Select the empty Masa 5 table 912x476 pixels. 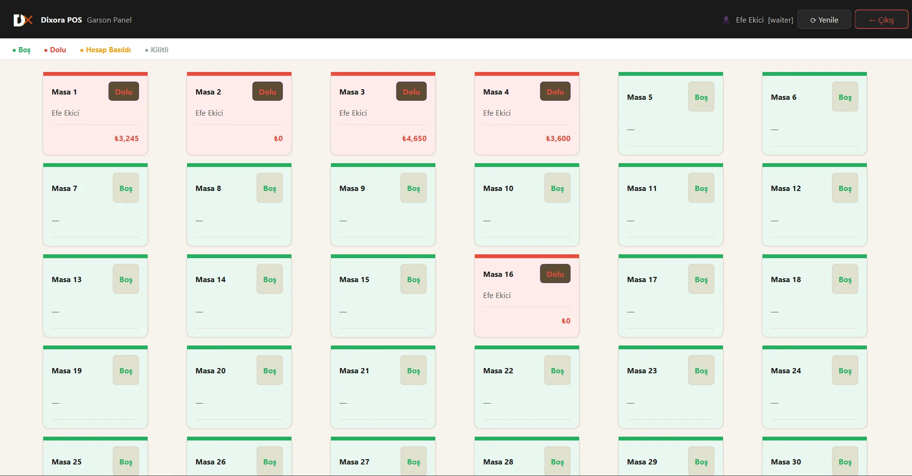point(671,114)
